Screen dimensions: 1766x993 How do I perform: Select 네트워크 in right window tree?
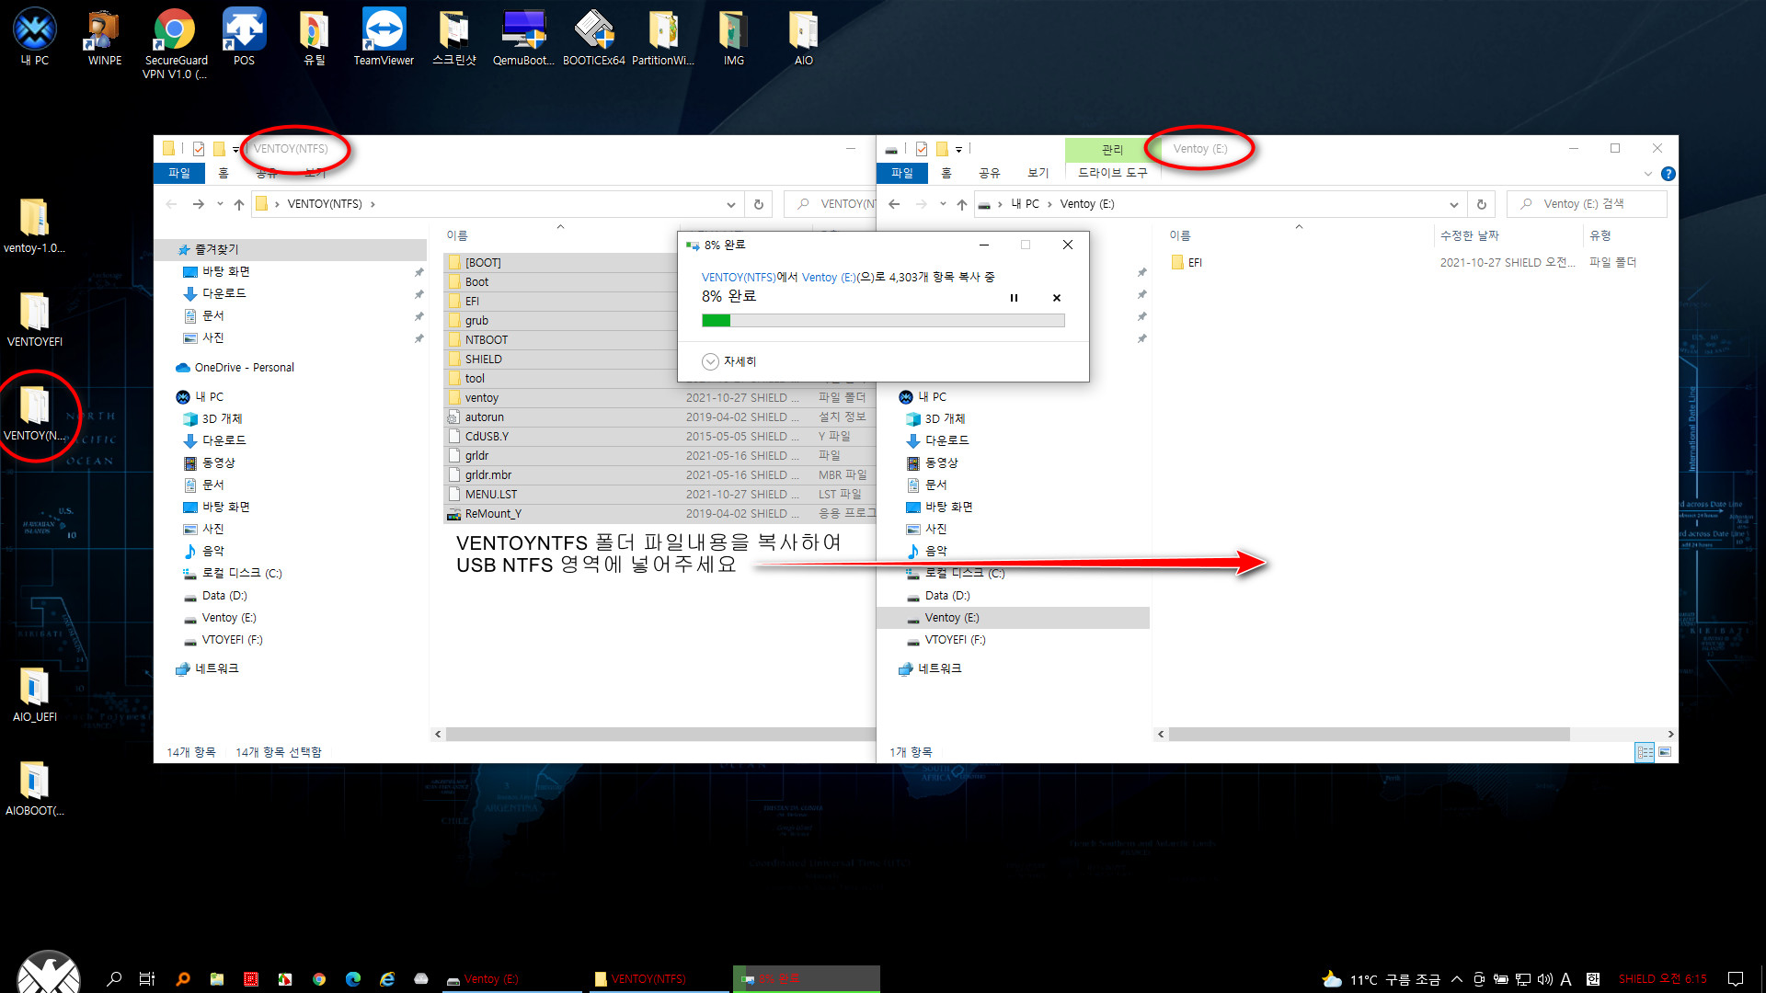click(x=939, y=668)
